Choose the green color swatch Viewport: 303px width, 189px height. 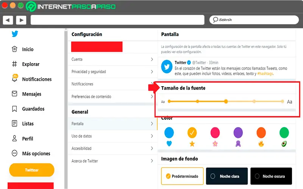(284, 133)
